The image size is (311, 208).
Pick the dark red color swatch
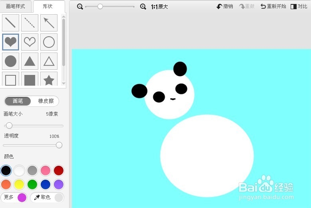[x=59, y=171]
